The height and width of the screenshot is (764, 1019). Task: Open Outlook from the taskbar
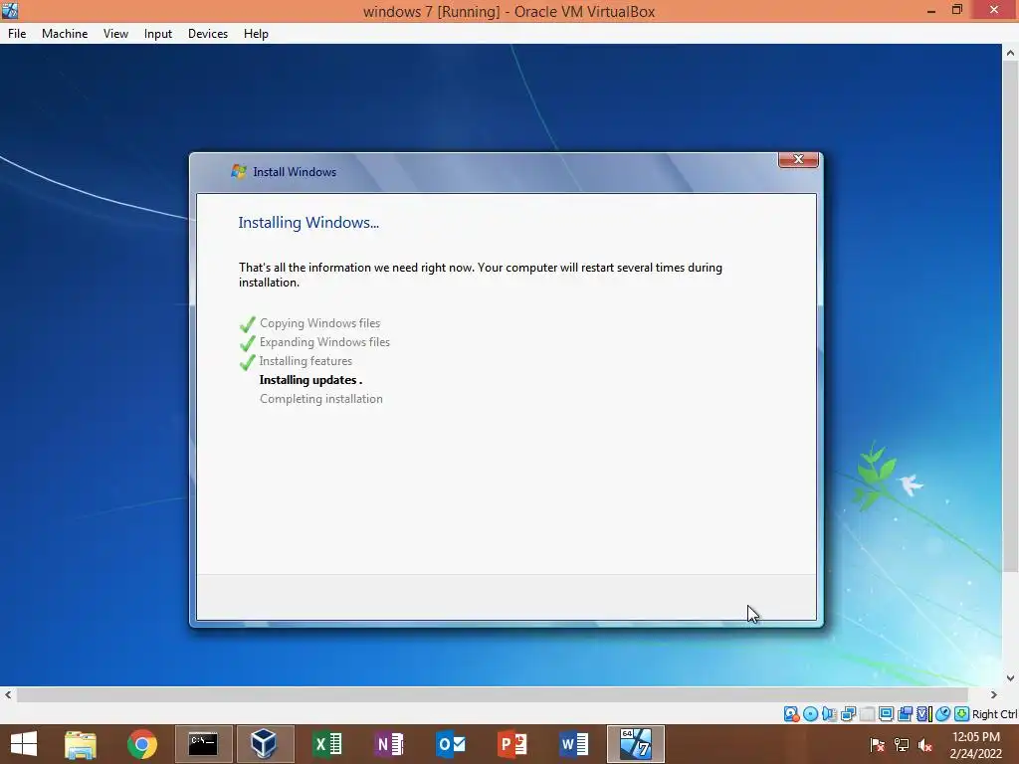[451, 744]
